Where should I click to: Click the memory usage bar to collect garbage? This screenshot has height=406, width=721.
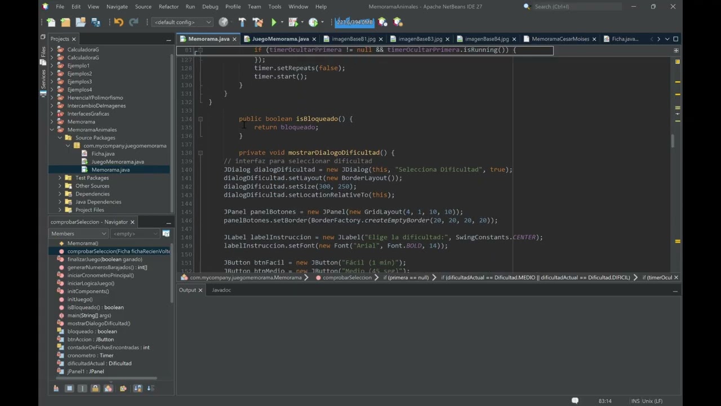click(355, 22)
